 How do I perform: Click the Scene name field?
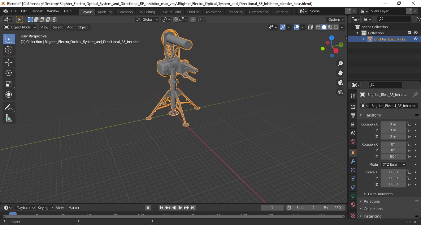point(327,11)
